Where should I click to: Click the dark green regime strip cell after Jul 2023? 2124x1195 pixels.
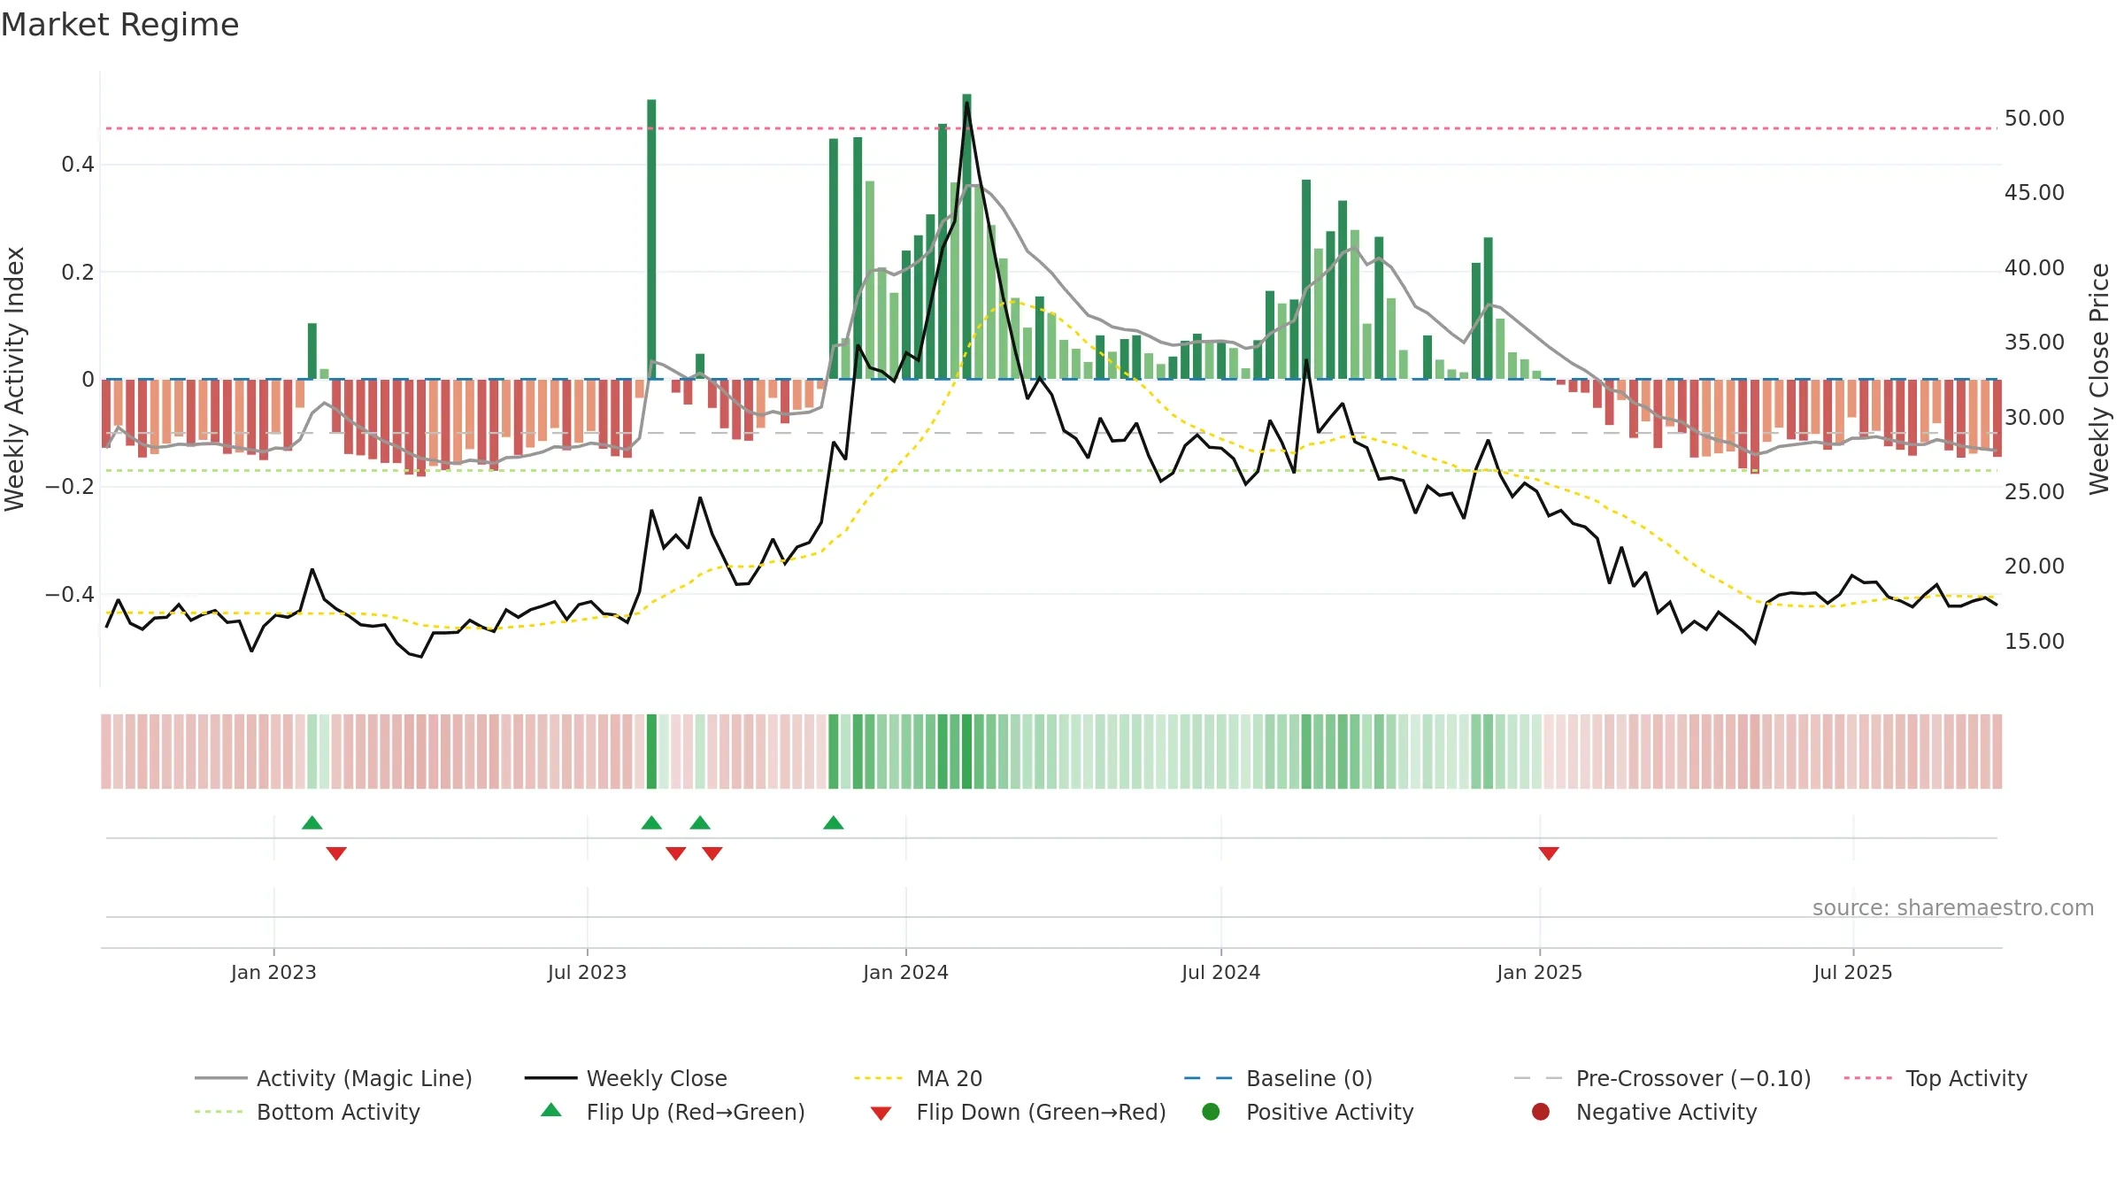click(x=651, y=752)
